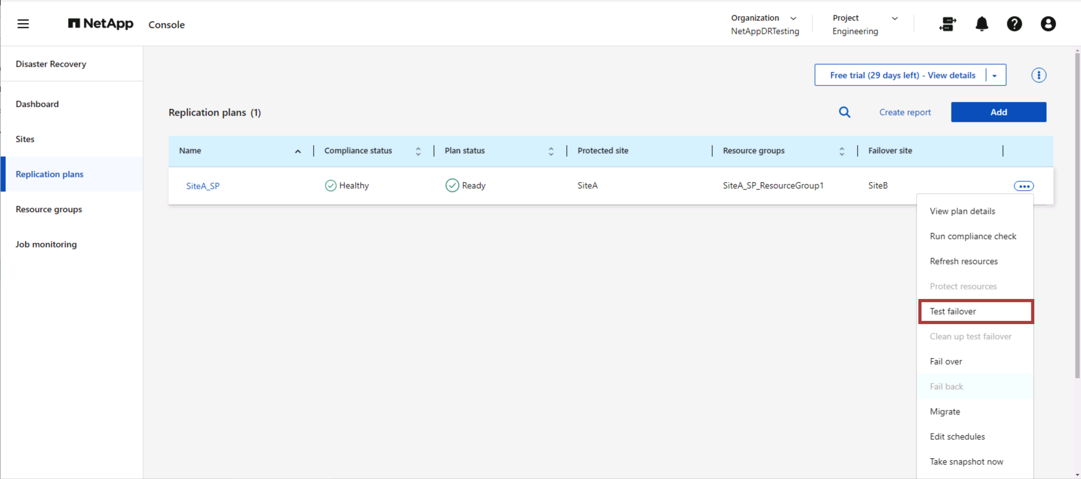
Task: Click the Add button
Action: click(999, 112)
